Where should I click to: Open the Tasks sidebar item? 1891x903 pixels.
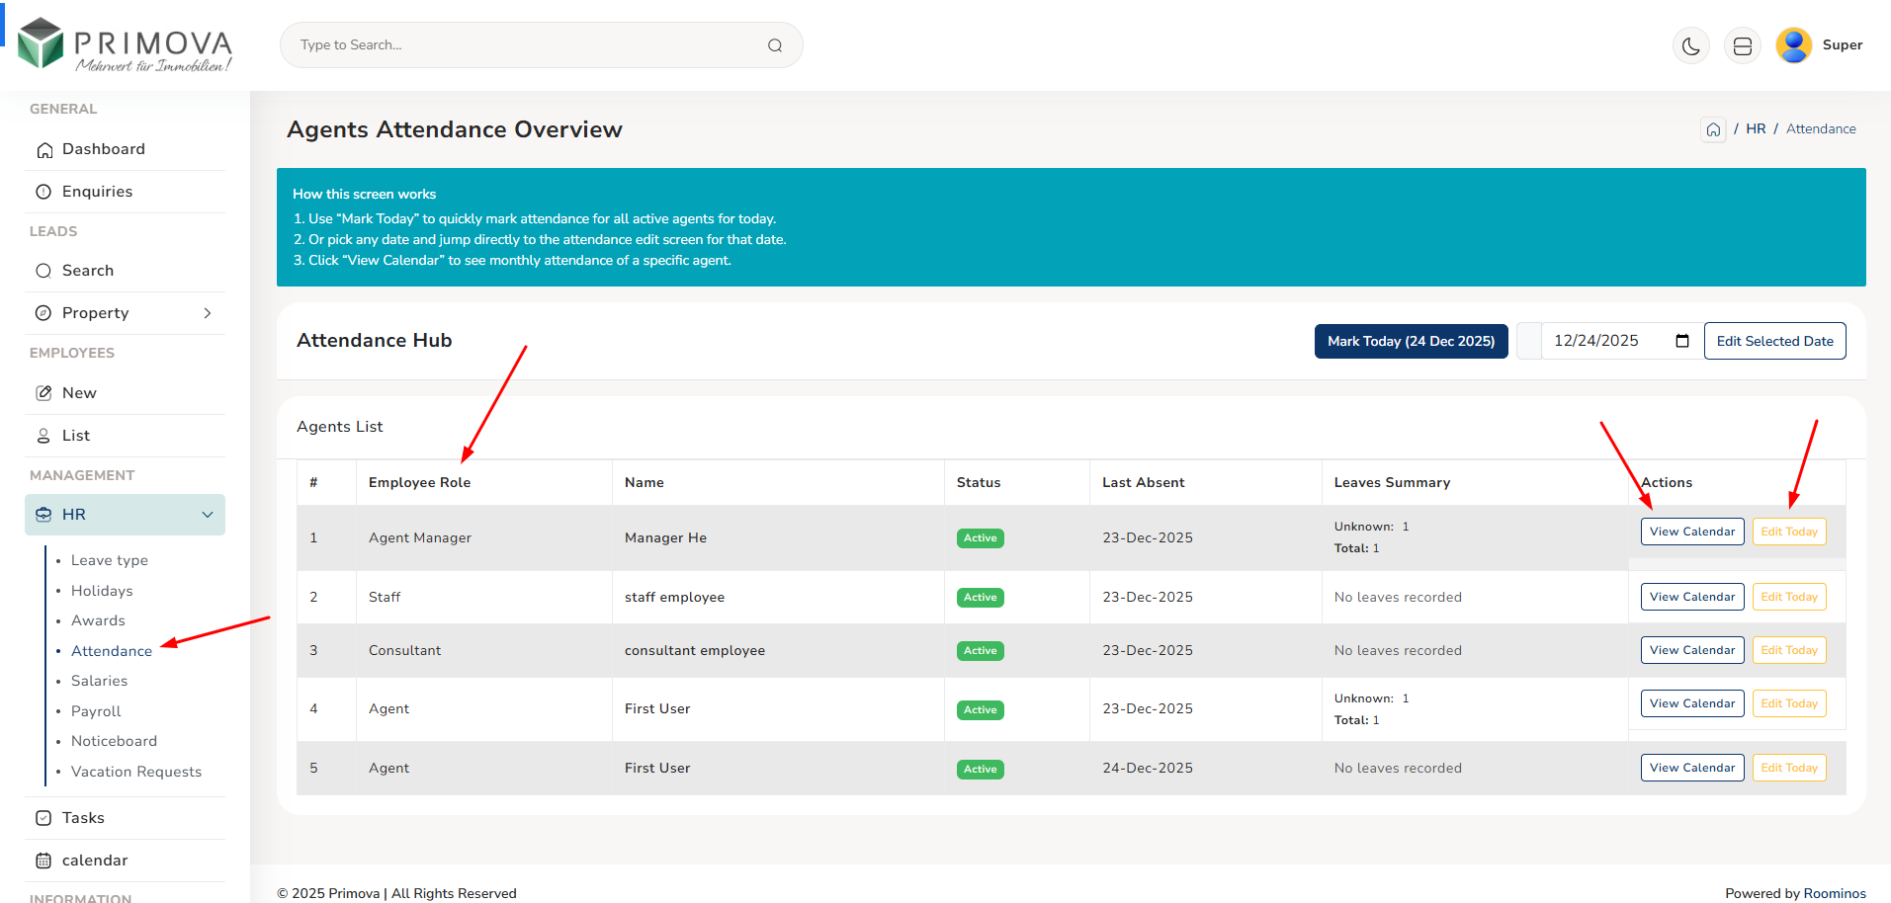coord(83,818)
